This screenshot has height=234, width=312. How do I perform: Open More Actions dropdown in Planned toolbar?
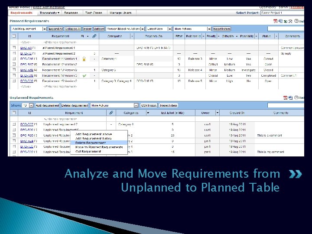tap(192, 29)
